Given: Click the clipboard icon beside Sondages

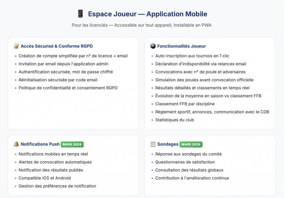Looking at the screenshot, I should click(153, 144).
